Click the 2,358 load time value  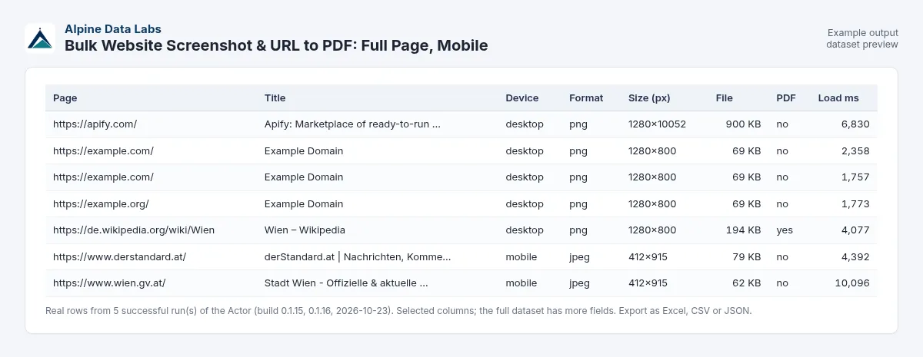tap(855, 151)
